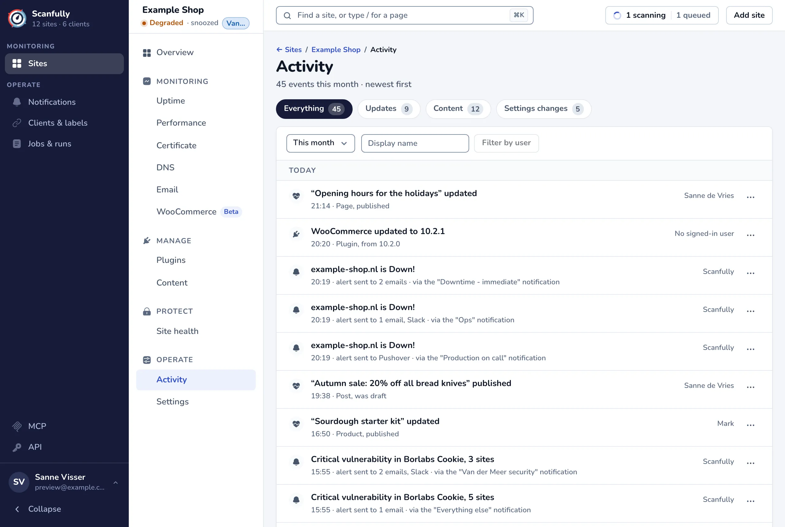The image size is (785, 527).
Task: Open more options for Opening hours row
Action: pyautogui.click(x=751, y=197)
